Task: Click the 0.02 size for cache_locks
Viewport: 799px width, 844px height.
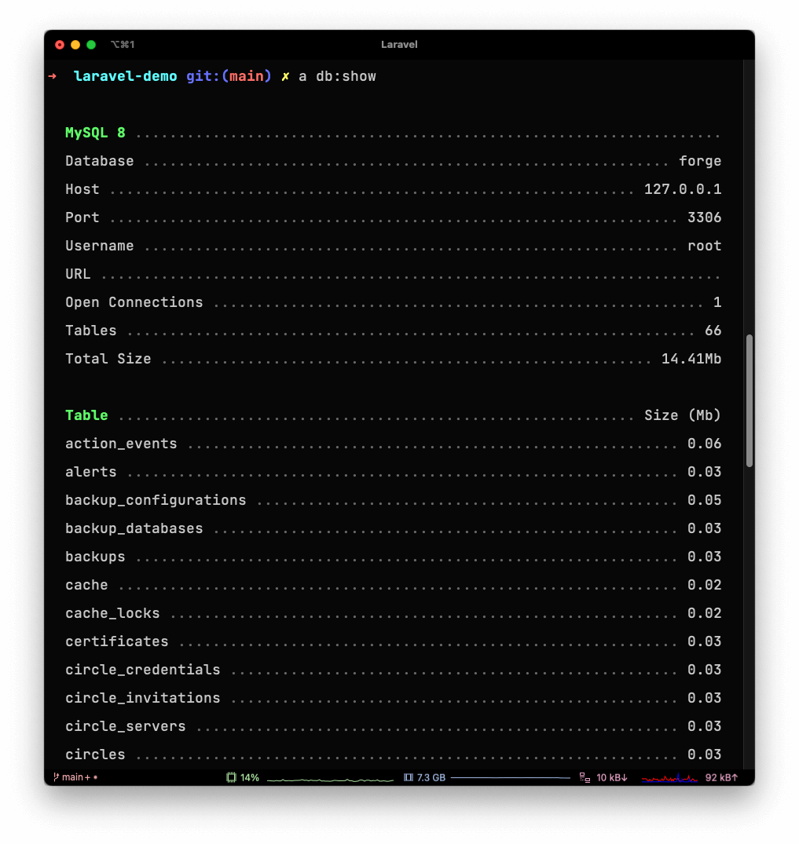Action: pos(704,613)
